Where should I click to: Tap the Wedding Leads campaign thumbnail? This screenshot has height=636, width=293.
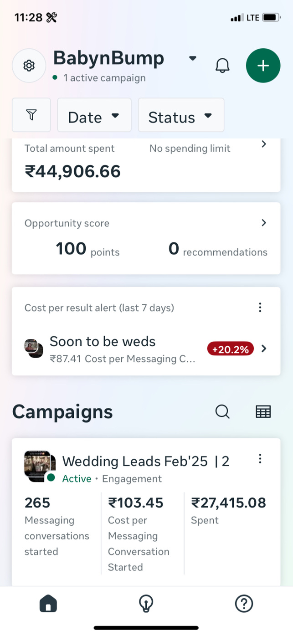point(39,466)
